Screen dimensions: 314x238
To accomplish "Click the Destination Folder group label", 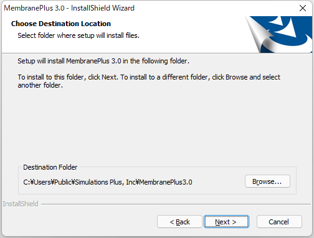I will [50, 167].
